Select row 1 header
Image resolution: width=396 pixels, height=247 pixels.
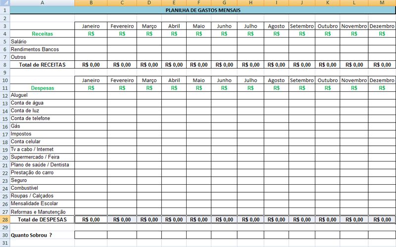[5, 10]
